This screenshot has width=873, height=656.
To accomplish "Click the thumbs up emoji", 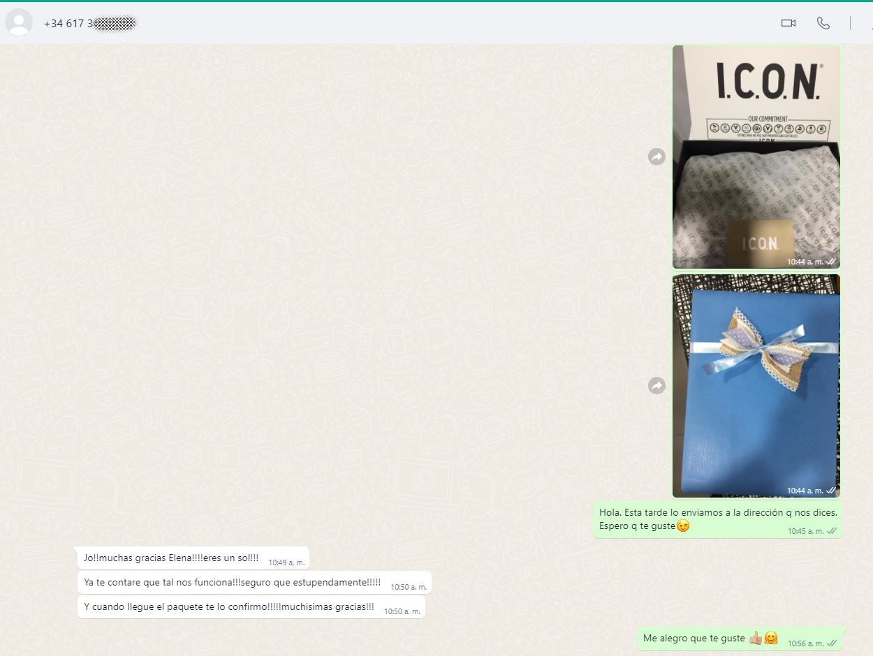I will point(755,638).
